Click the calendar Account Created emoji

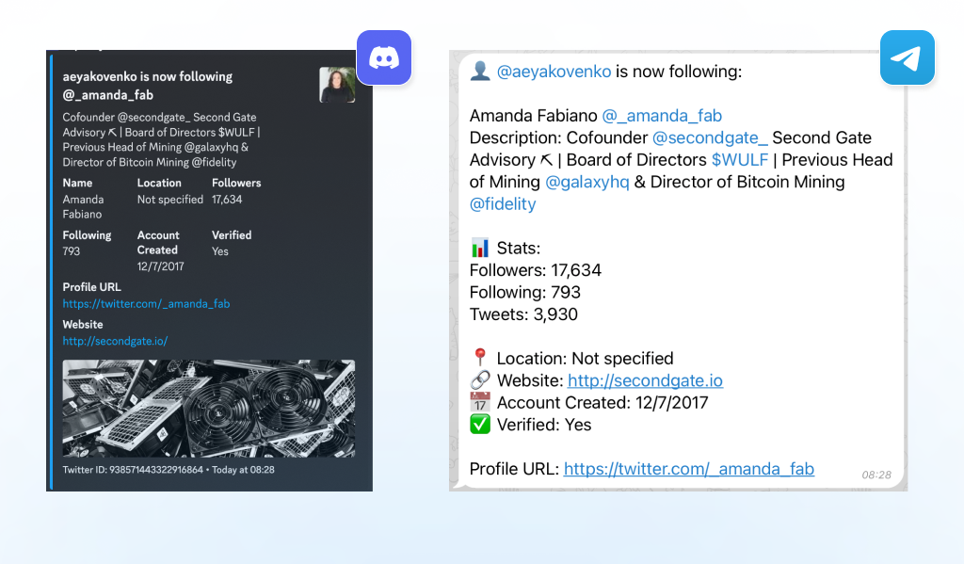pos(480,402)
